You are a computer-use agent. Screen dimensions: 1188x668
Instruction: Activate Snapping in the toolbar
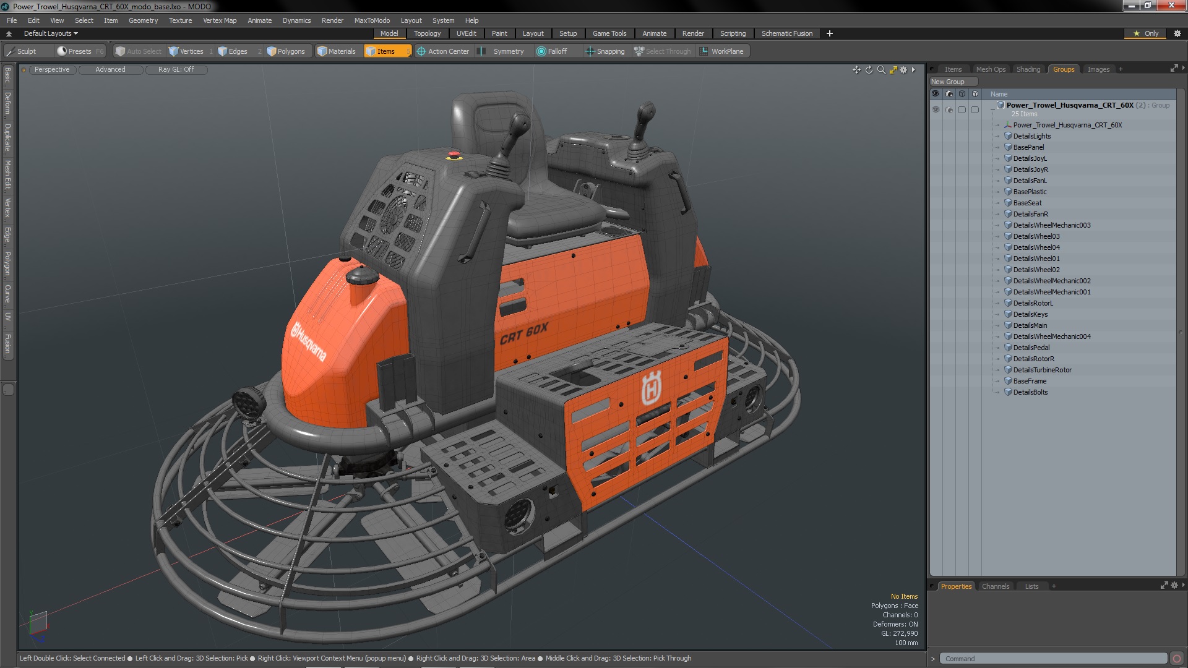click(605, 51)
